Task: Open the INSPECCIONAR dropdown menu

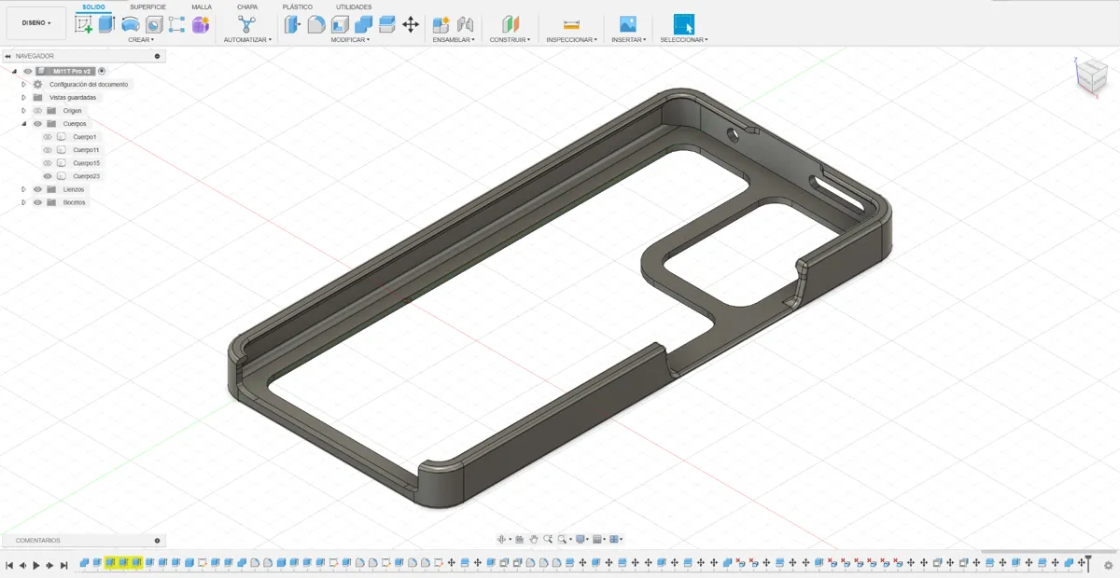Action: coord(571,40)
